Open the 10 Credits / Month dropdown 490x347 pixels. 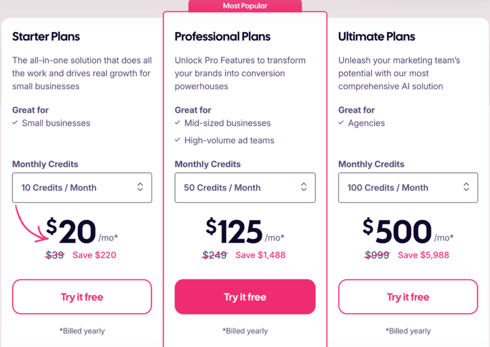(x=82, y=187)
